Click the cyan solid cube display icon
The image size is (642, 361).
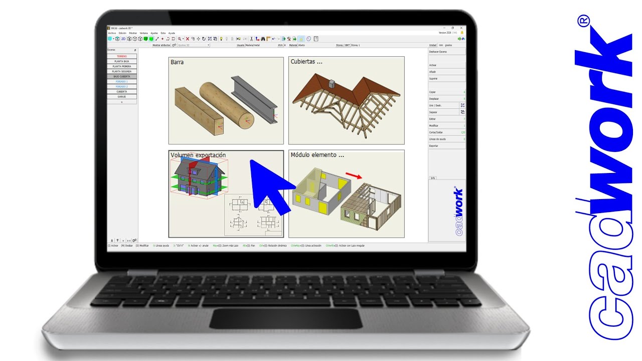110,39
